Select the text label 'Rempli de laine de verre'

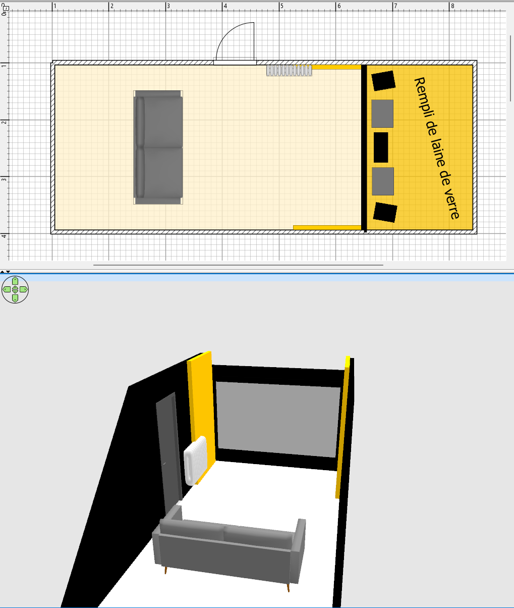(x=437, y=148)
